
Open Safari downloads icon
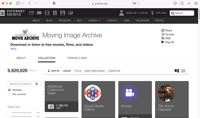[x=175, y=3]
